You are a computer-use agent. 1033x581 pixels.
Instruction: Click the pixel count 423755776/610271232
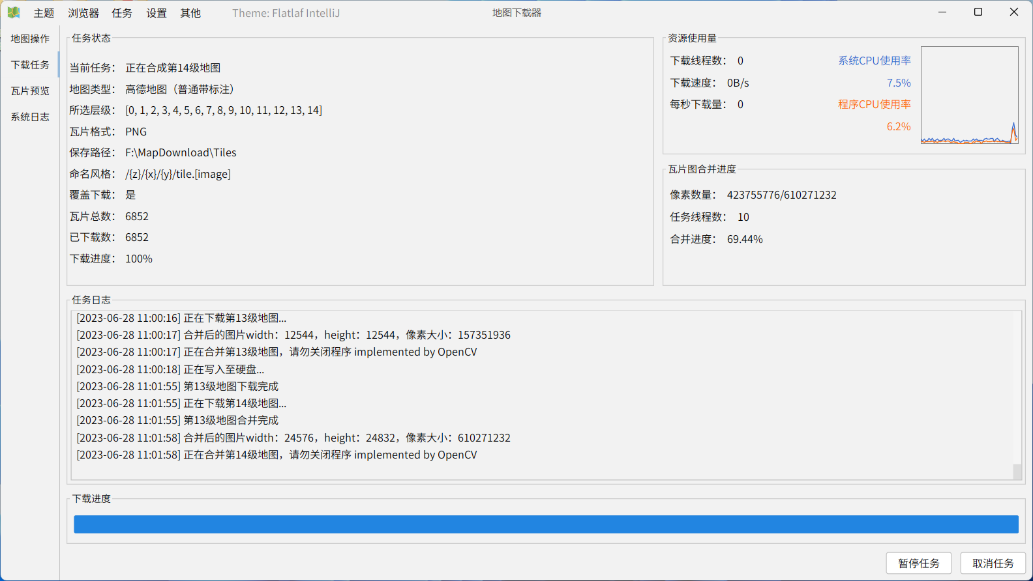[x=782, y=195]
